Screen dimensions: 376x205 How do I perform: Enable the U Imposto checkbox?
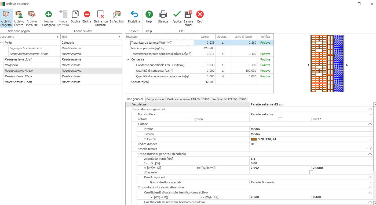[311, 172]
